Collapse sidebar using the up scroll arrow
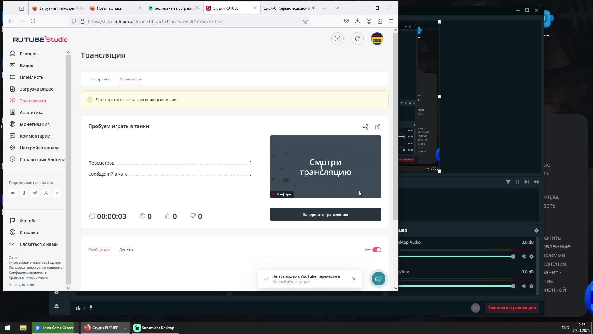 (x=68, y=52)
